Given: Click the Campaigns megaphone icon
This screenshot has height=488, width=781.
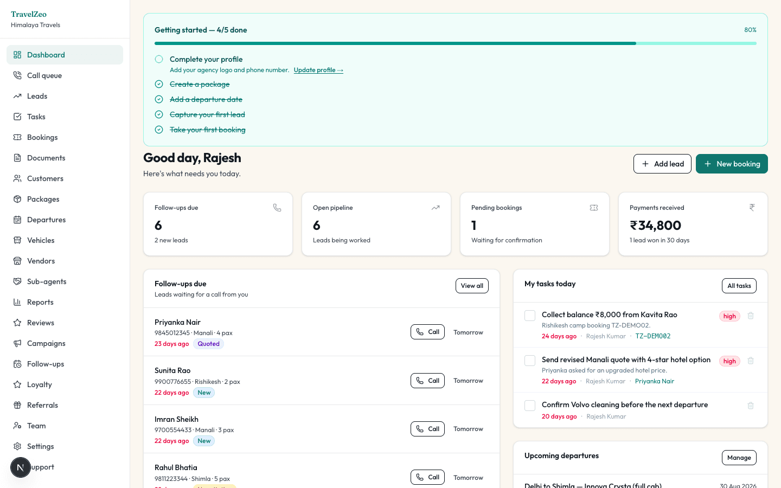Looking at the screenshot, I should pyautogui.click(x=17, y=343).
